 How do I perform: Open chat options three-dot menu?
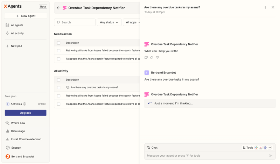click(265, 7)
